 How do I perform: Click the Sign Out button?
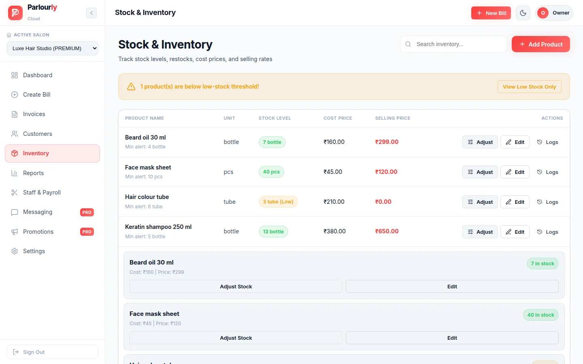tap(52, 352)
